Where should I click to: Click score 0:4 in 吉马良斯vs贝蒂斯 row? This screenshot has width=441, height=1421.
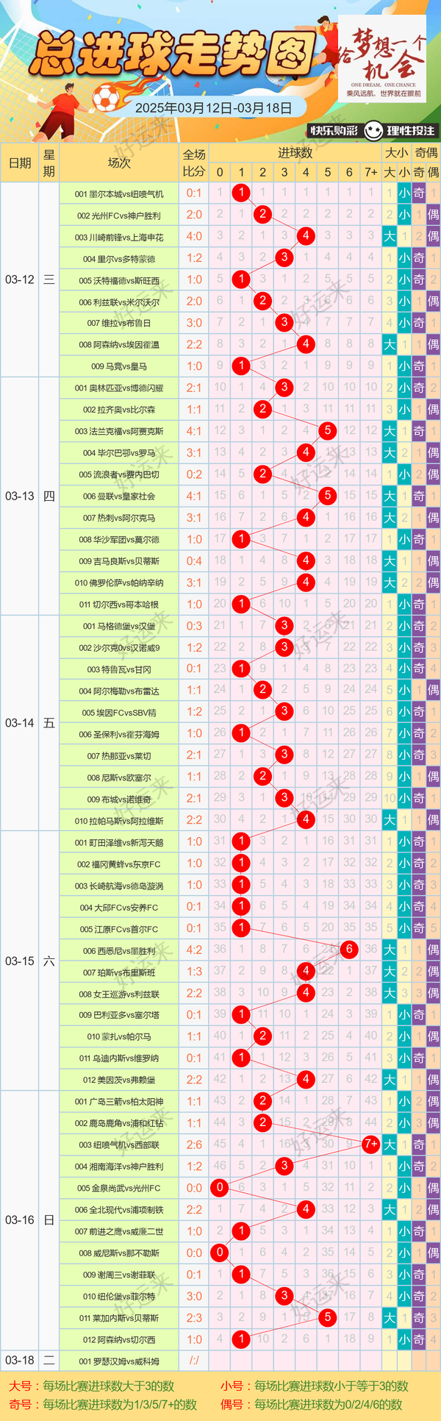pyautogui.click(x=194, y=560)
